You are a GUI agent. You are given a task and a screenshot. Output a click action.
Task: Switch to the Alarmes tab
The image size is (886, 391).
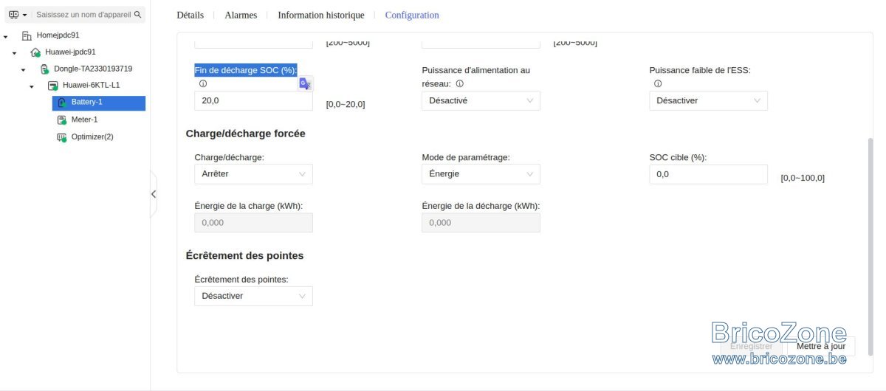[241, 15]
